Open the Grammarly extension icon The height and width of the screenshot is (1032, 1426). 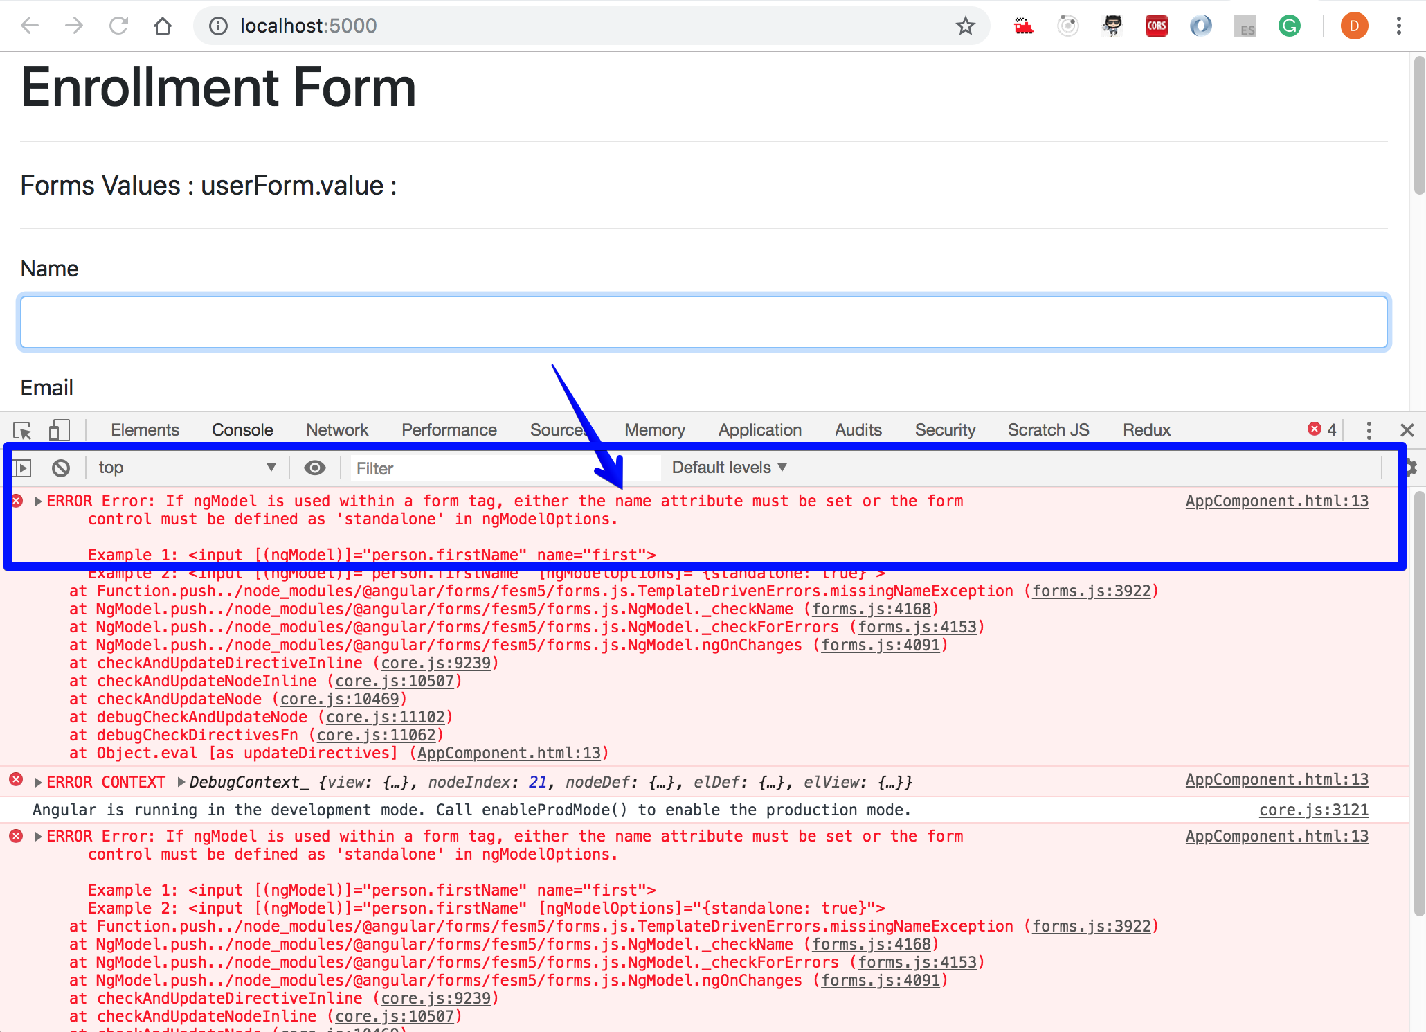(1289, 26)
